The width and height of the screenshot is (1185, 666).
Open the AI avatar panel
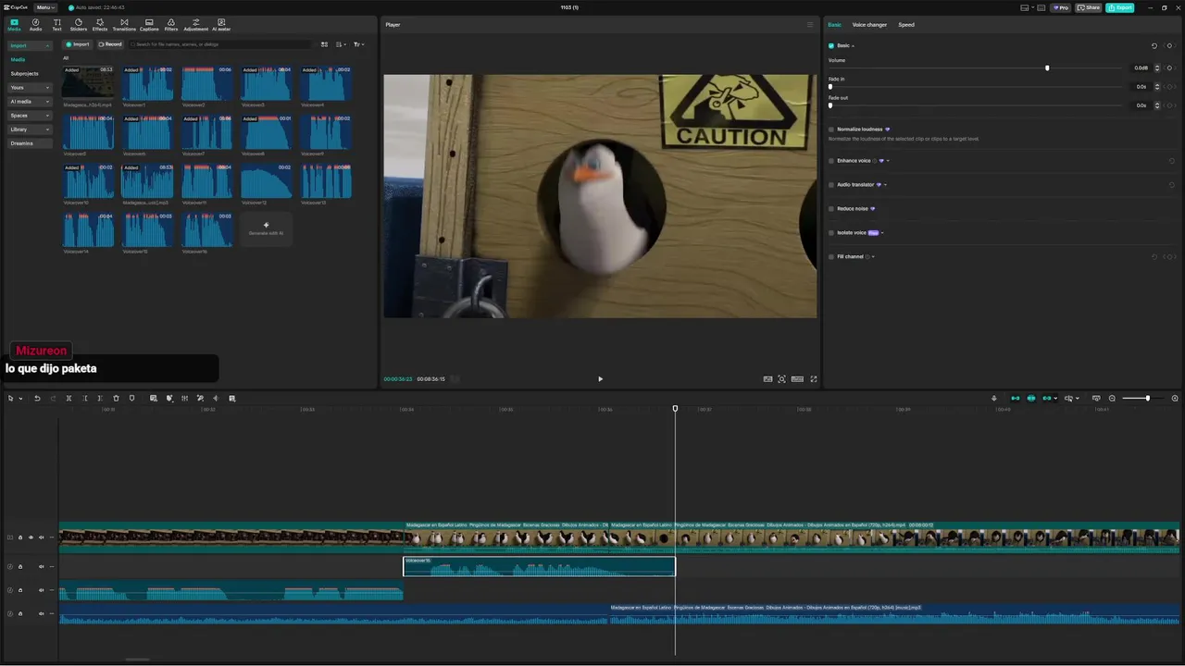(x=221, y=24)
